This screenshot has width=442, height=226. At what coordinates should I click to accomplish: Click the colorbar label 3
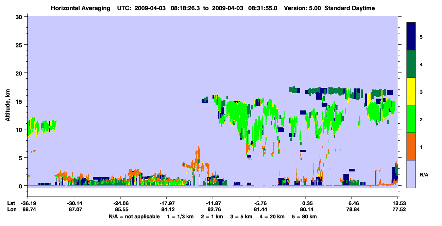click(x=421, y=92)
